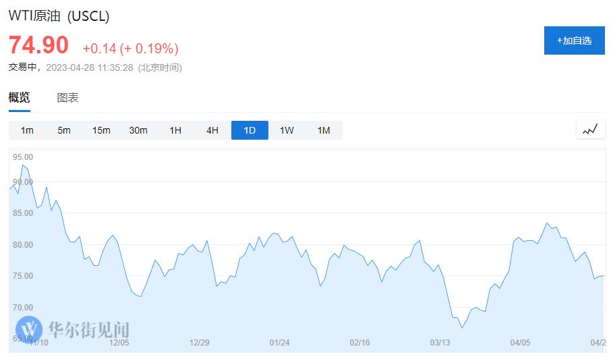
Task: Click the 12/05 date axis label
Action: coord(119,343)
